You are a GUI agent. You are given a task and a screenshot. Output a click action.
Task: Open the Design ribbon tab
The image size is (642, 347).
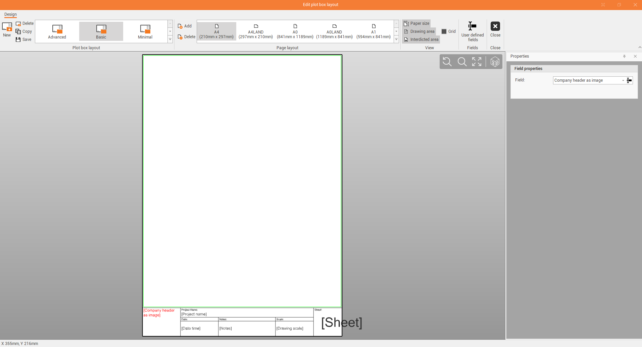[x=10, y=14]
